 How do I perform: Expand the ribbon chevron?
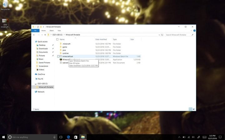[191, 30]
